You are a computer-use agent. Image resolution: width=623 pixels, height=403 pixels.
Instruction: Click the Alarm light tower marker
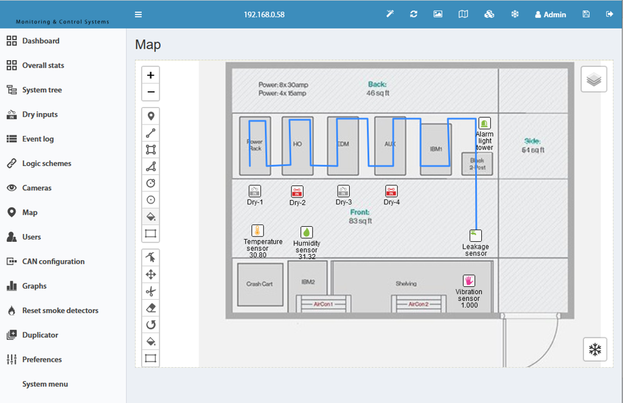point(484,123)
